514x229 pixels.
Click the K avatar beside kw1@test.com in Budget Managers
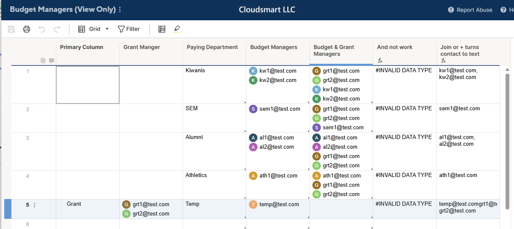(253, 71)
